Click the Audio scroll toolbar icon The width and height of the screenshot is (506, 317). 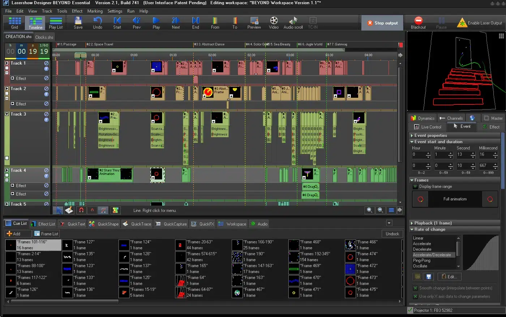pos(293,22)
